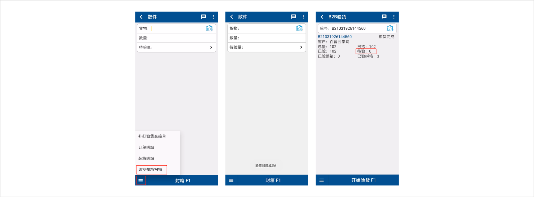Tap camera scan icon beside 单号 field

click(x=390, y=28)
